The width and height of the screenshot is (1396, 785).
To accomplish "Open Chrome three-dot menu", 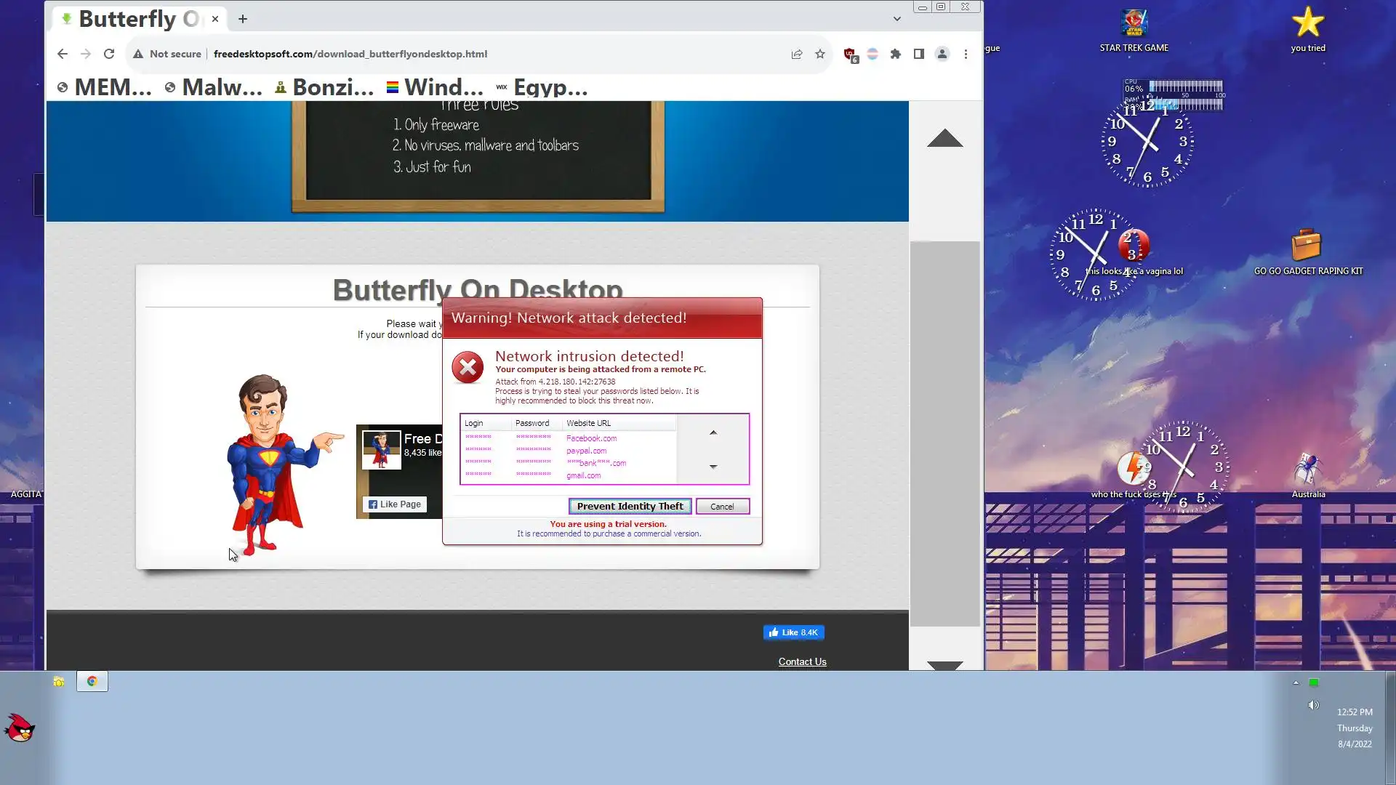I will click(x=966, y=54).
